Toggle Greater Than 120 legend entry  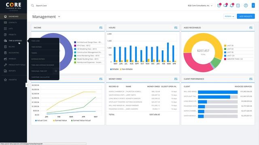pos(234,59)
